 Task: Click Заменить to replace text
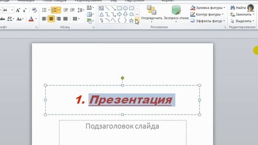[x=242, y=14]
